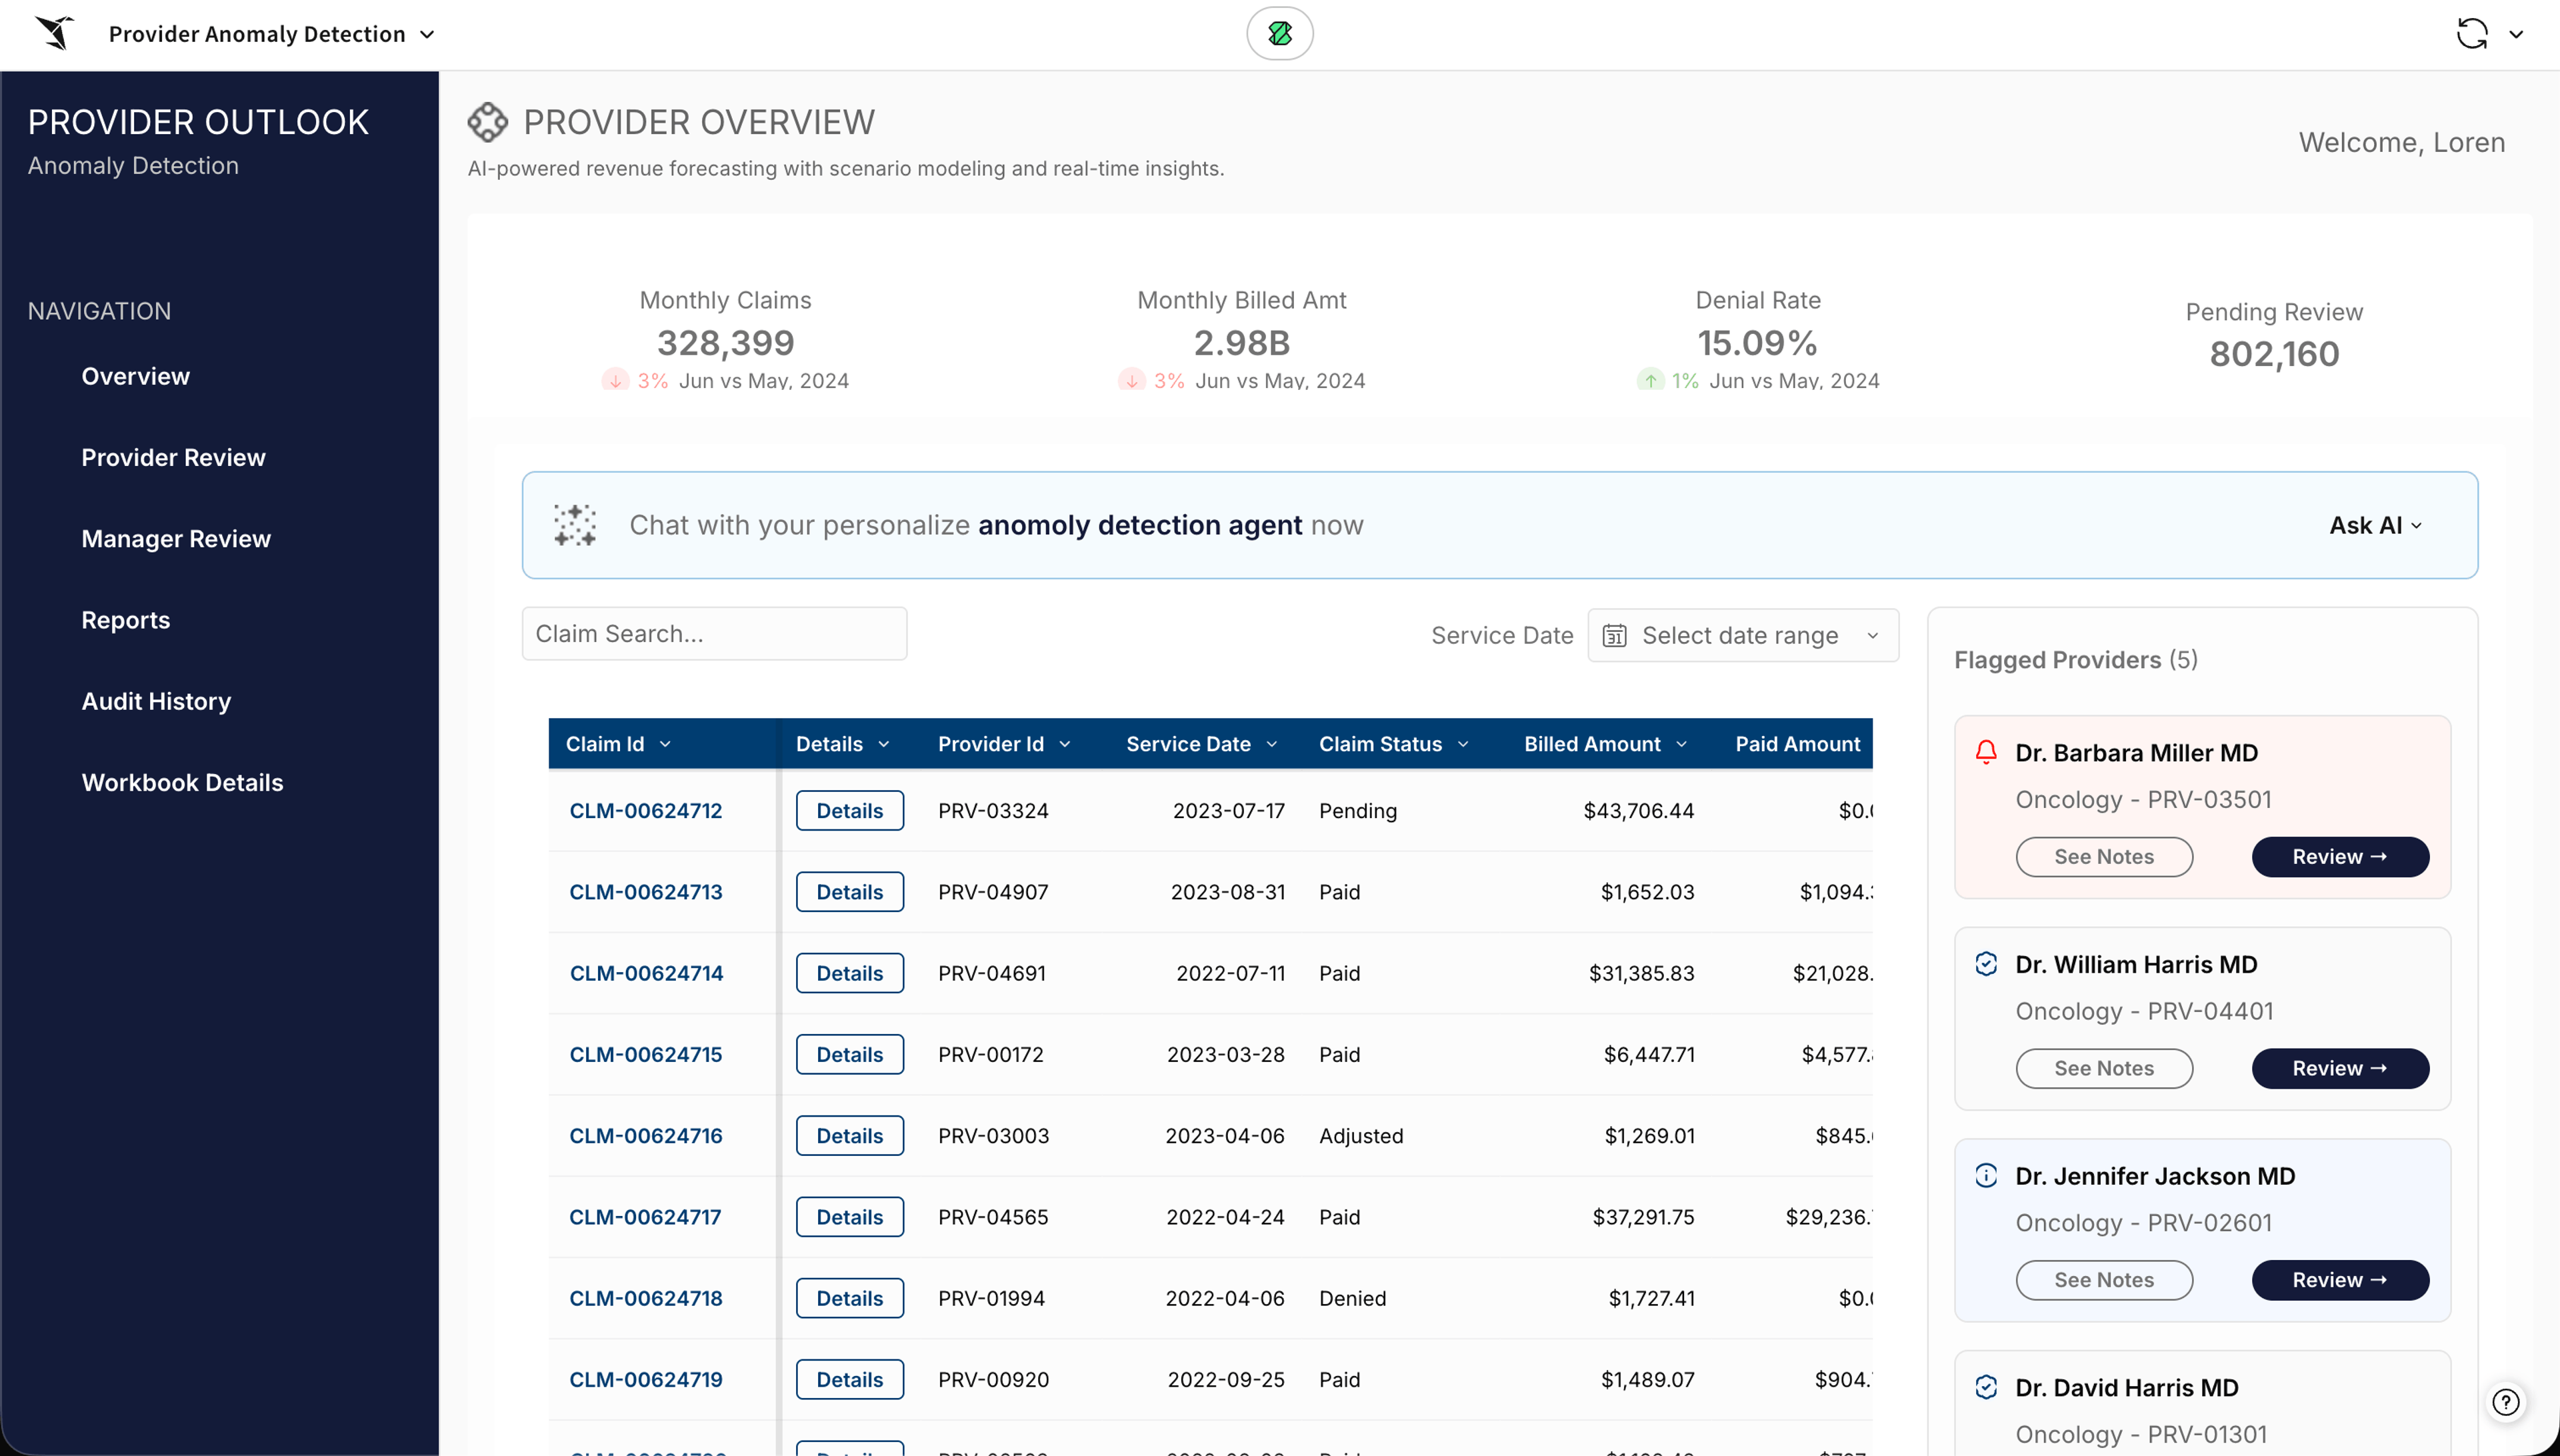The height and width of the screenshot is (1456, 2560).
Task: Open the Select date range dropdown
Action: pos(1743,636)
